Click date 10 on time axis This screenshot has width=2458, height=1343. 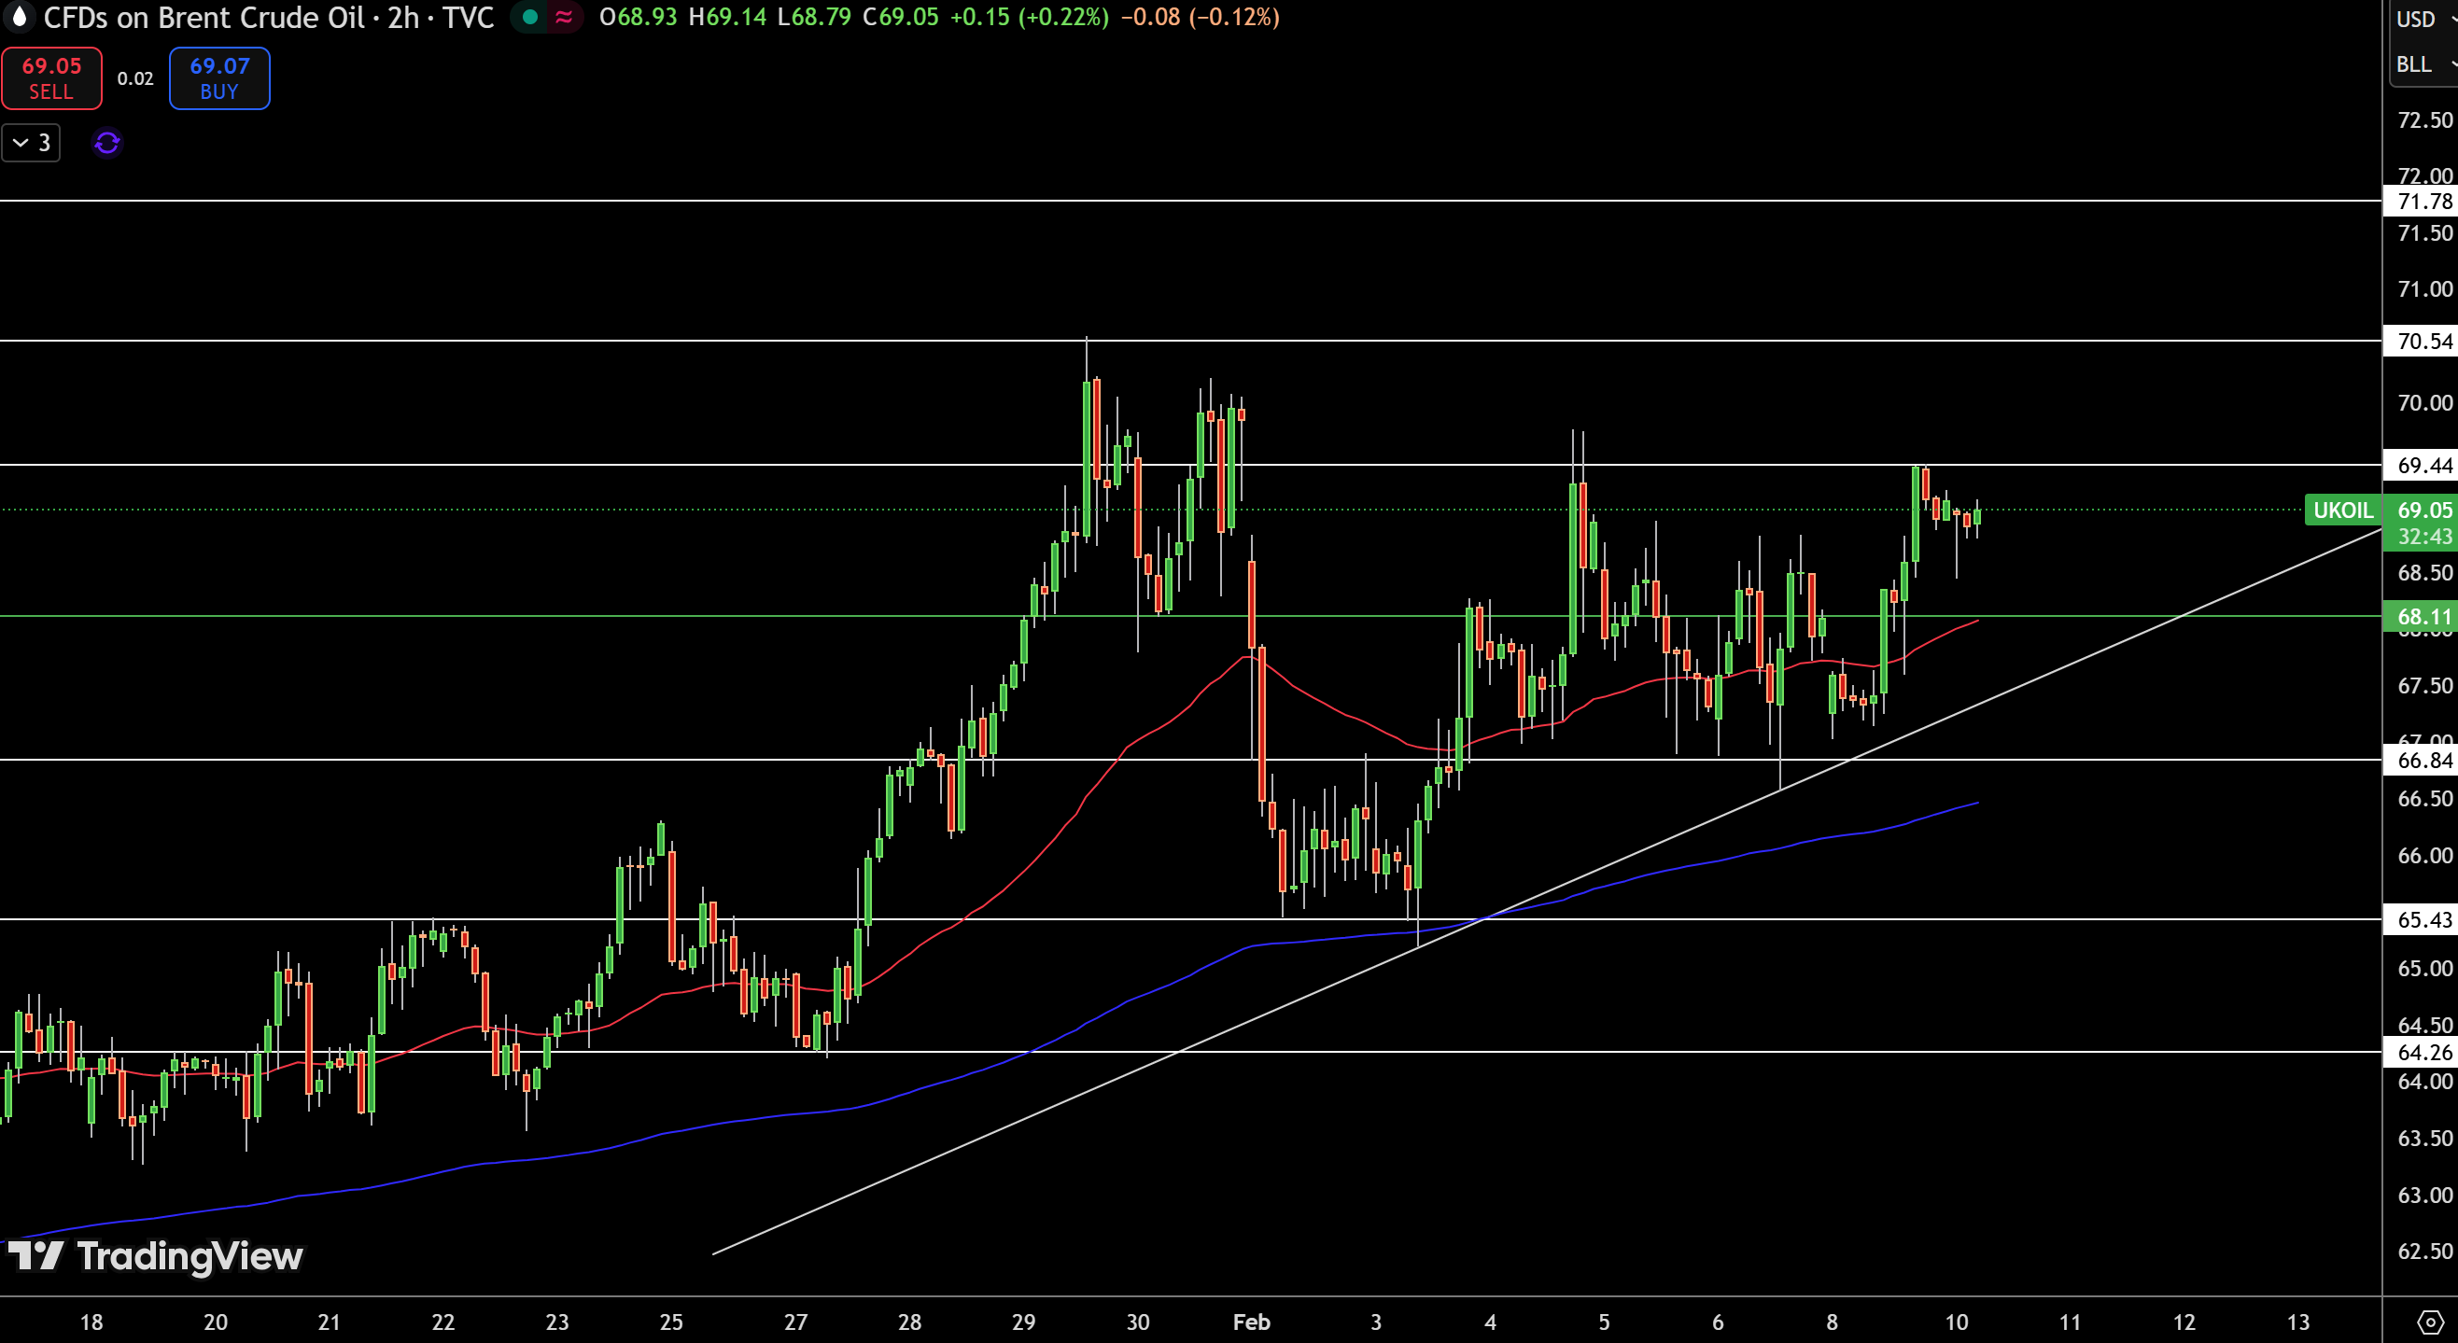(1956, 1322)
